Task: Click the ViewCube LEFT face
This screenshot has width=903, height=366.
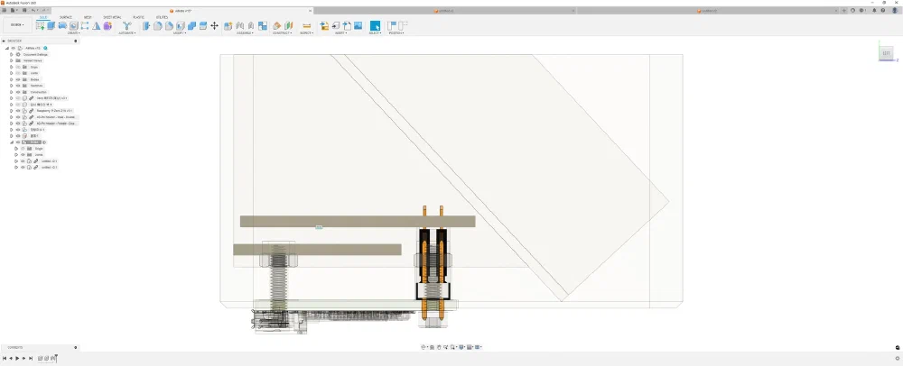Action: click(x=886, y=54)
